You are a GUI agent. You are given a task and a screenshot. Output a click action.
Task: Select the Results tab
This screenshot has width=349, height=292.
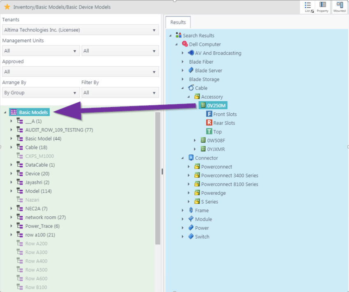click(178, 22)
